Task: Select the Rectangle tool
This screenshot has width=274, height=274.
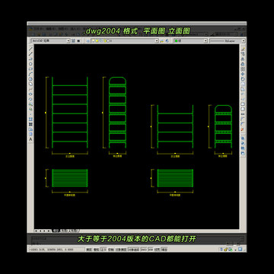Action: 31,68
